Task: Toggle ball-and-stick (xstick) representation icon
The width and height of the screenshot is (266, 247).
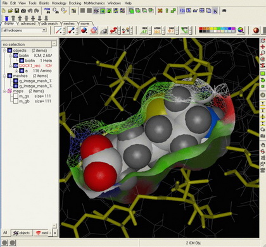Action: coord(71,30)
